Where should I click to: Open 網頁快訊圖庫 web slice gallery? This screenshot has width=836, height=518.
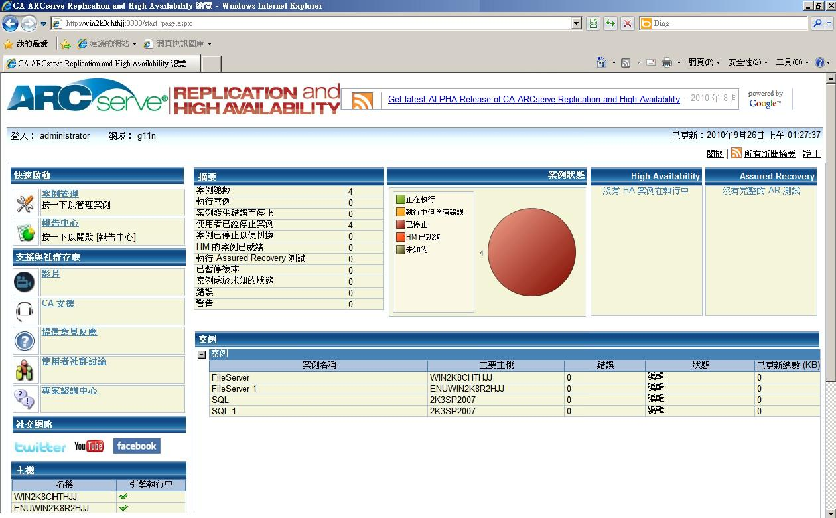177,44
